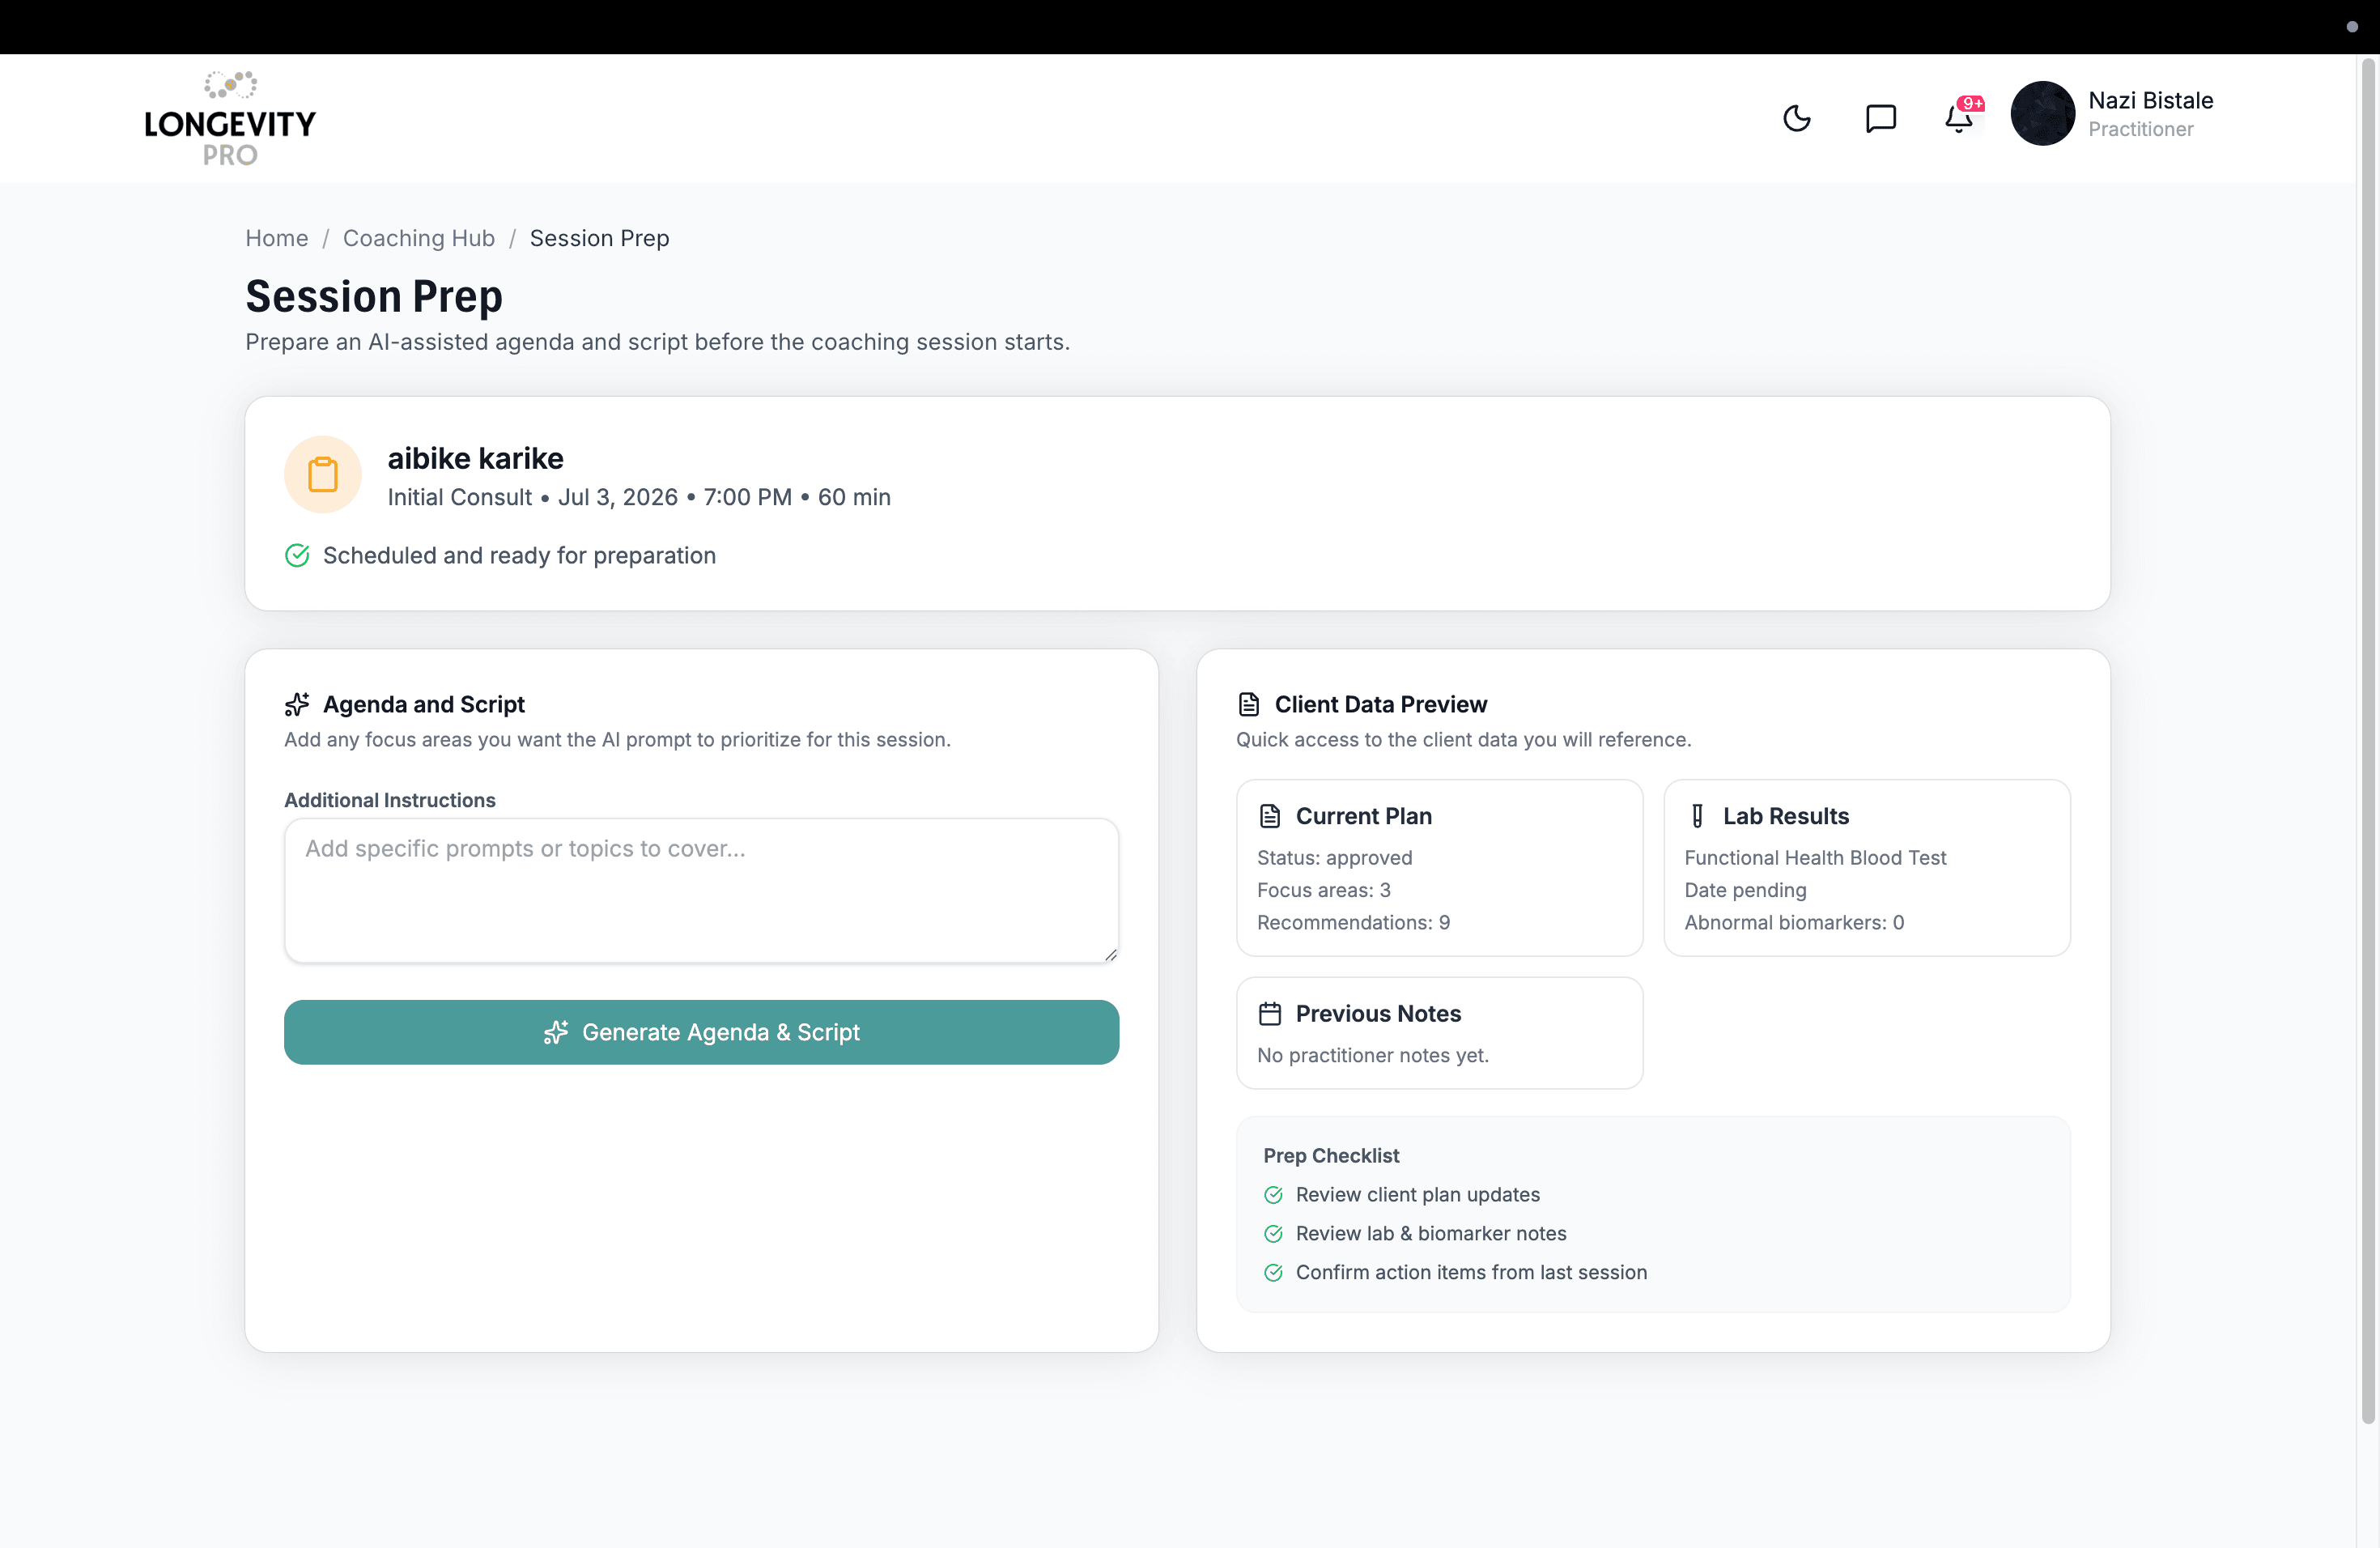Click document icon beside Client Data Preview
The height and width of the screenshot is (1548, 2380).
[x=1248, y=704]
